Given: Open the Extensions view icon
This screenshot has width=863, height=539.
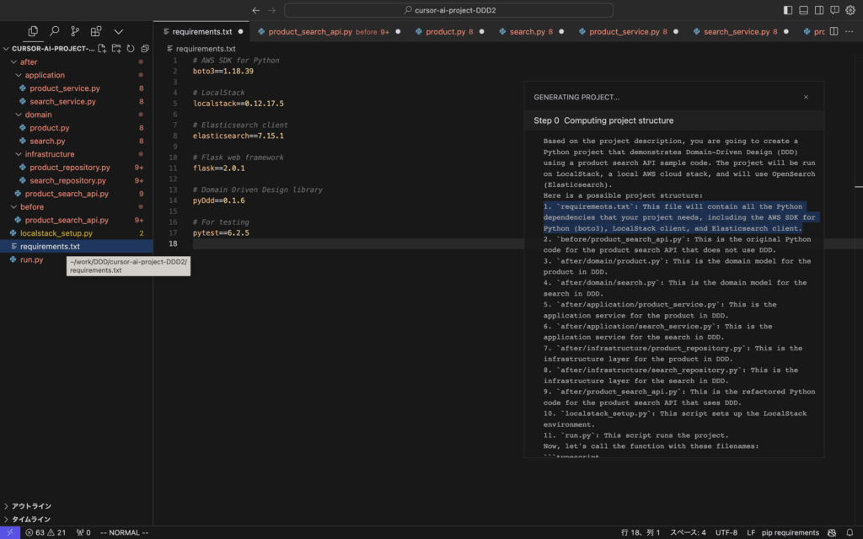Looking at the screenshot, I should pyautogui.click(x=96, y=31).
